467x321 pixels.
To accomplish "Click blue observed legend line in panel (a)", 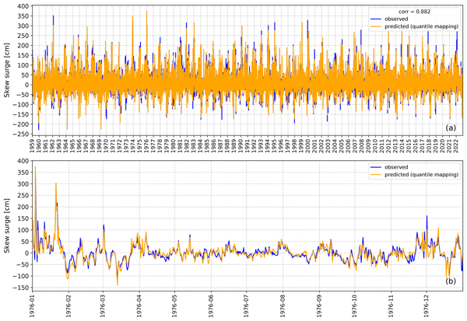I will click(x=376, y=19).
